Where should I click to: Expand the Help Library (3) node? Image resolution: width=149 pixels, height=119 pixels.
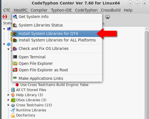point(8,95)
